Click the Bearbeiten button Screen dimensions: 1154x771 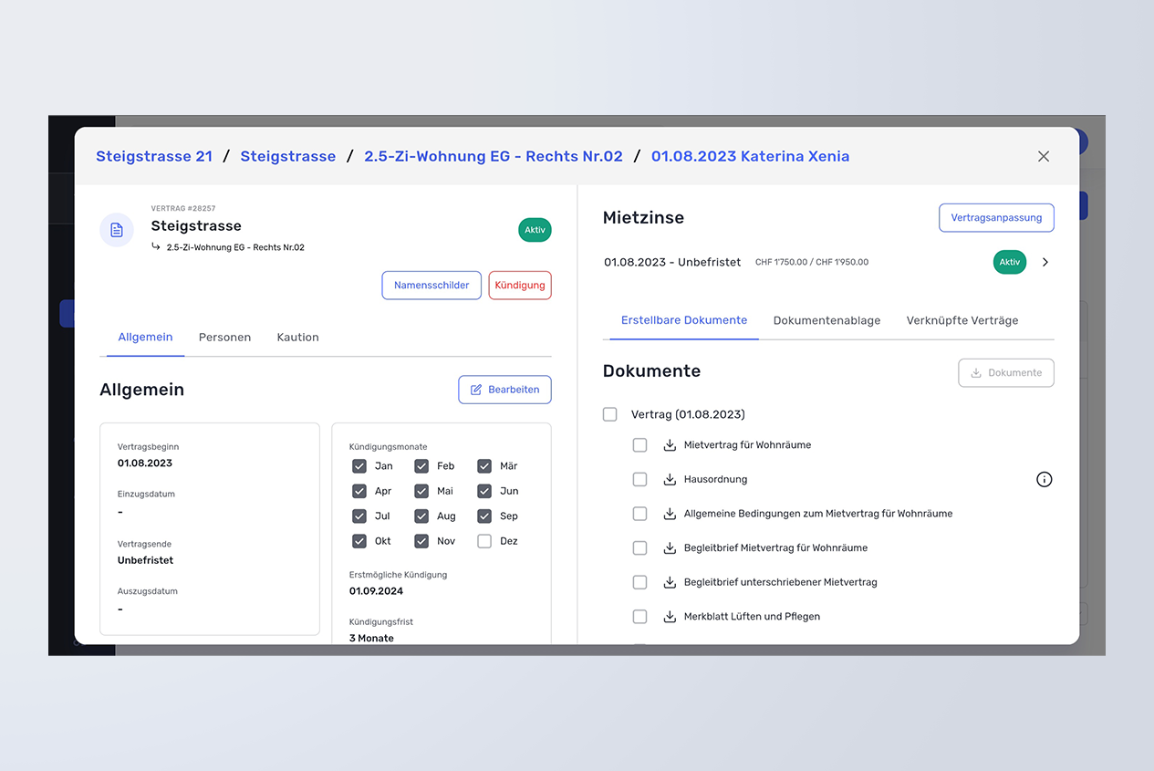(504, 390)
